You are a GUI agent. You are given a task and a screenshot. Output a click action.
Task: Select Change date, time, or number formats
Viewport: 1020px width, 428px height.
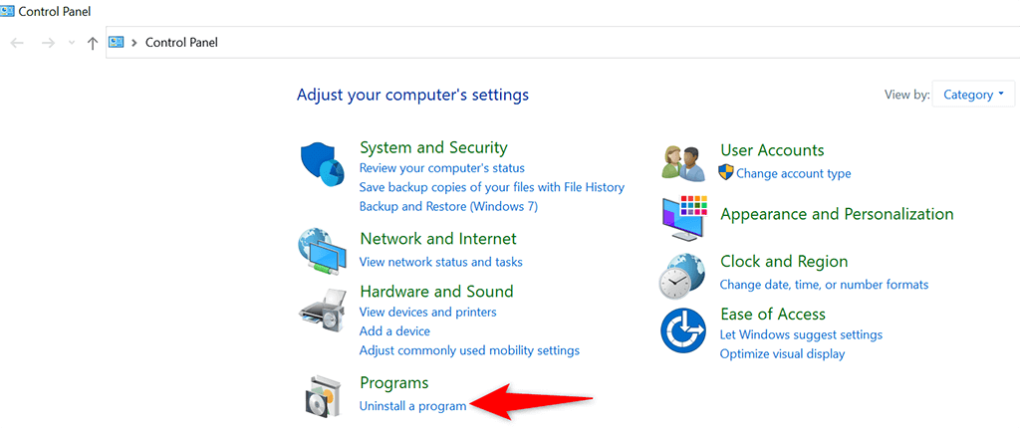tap(824, 285)
